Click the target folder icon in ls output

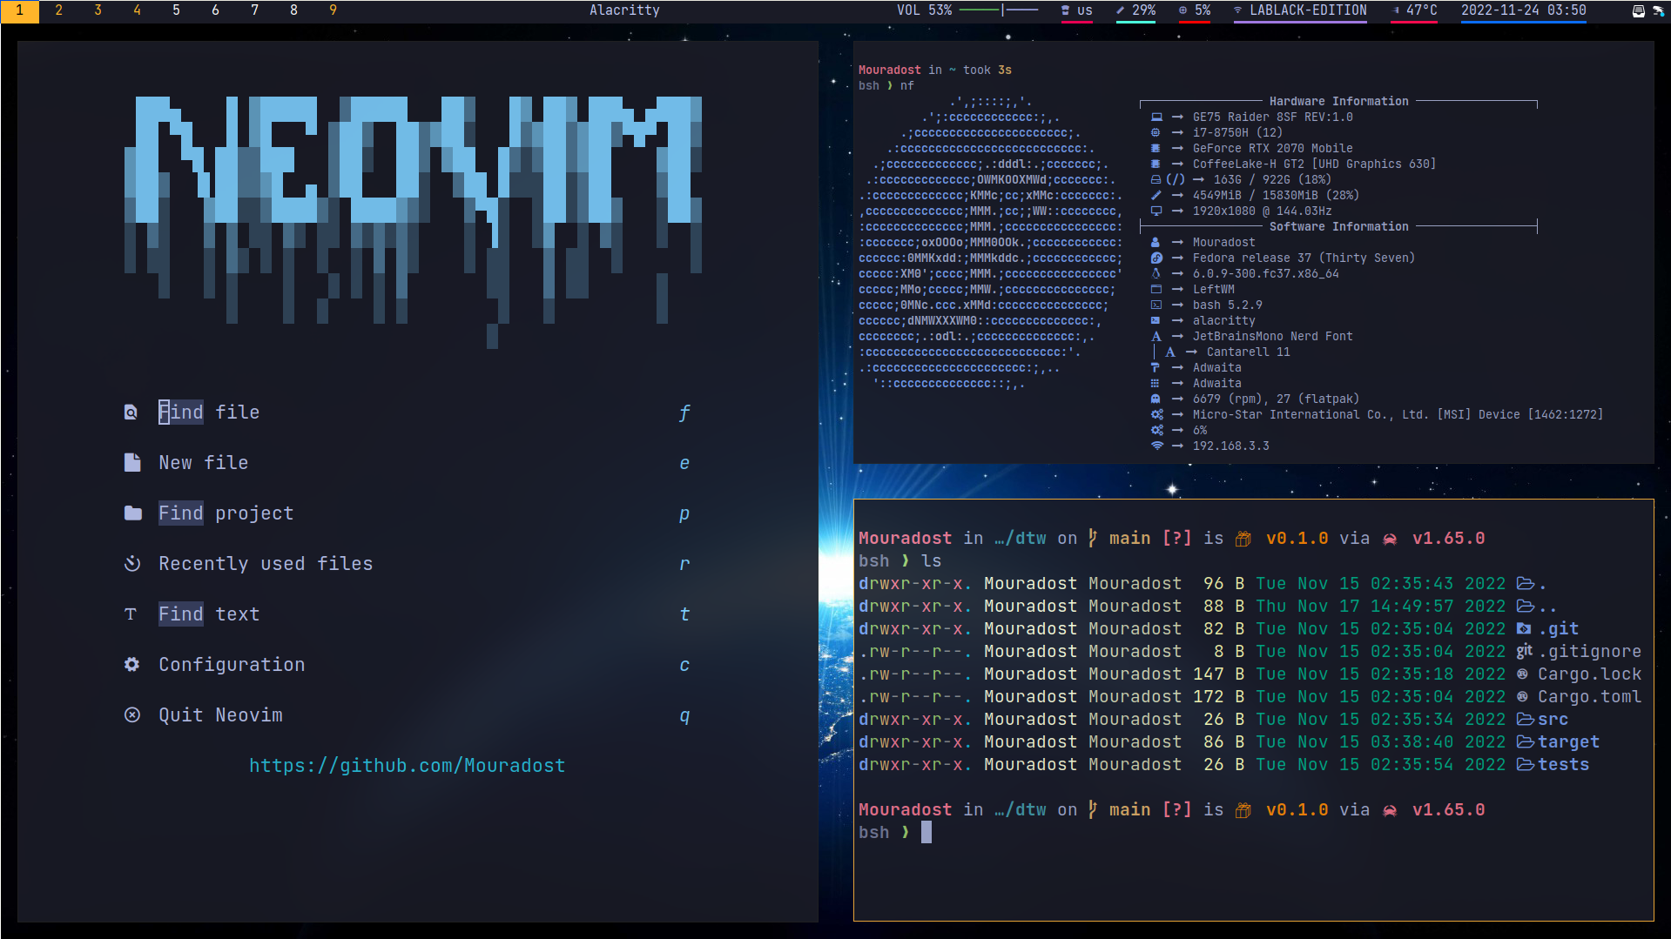1526,742
